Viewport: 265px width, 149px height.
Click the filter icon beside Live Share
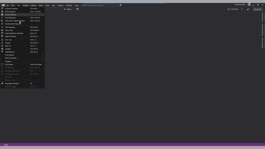pos(242,9)
